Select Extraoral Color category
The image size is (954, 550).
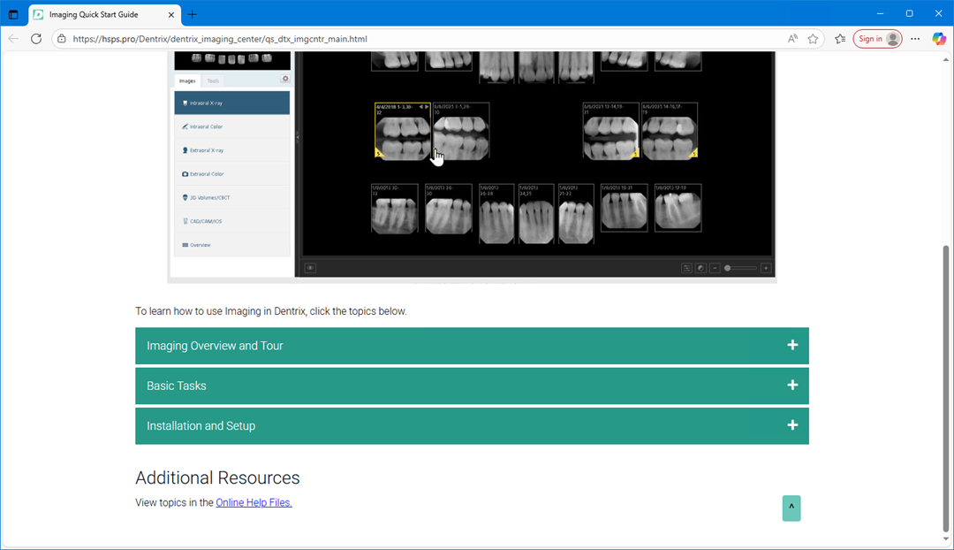[x=231, y=174]
